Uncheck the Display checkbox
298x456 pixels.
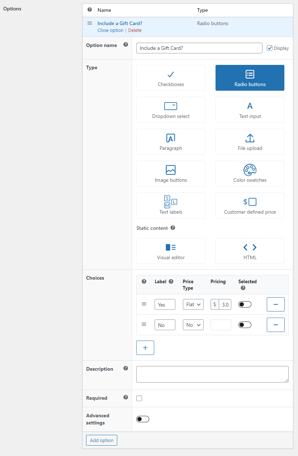tap(270, 48)
